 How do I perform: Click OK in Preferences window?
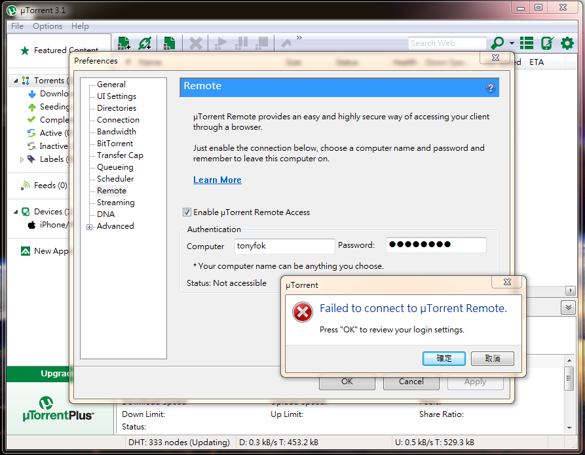pyautogui.click(x=347, y=382)
